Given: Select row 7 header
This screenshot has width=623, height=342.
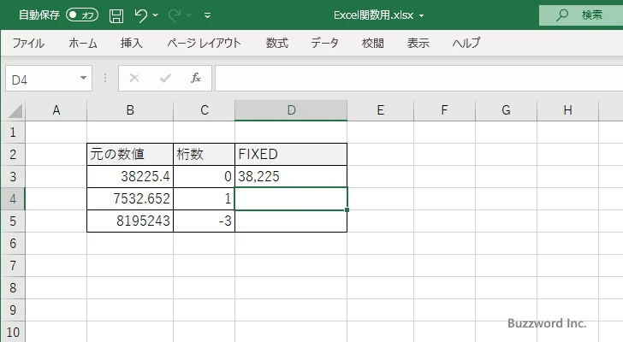Looking at the screenshot, I should click(13, 265).
